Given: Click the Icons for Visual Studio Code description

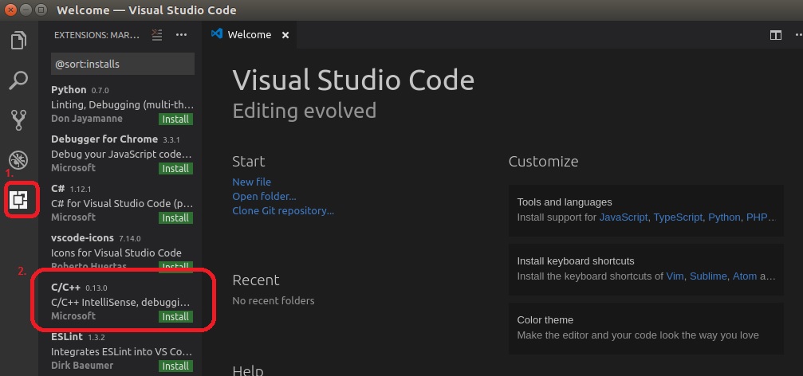Looking at the screenshot, I should point(116,253).
